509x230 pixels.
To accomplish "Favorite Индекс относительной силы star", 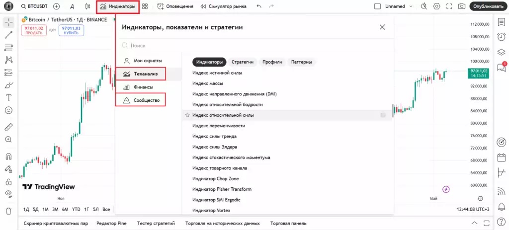I will 187,115.
